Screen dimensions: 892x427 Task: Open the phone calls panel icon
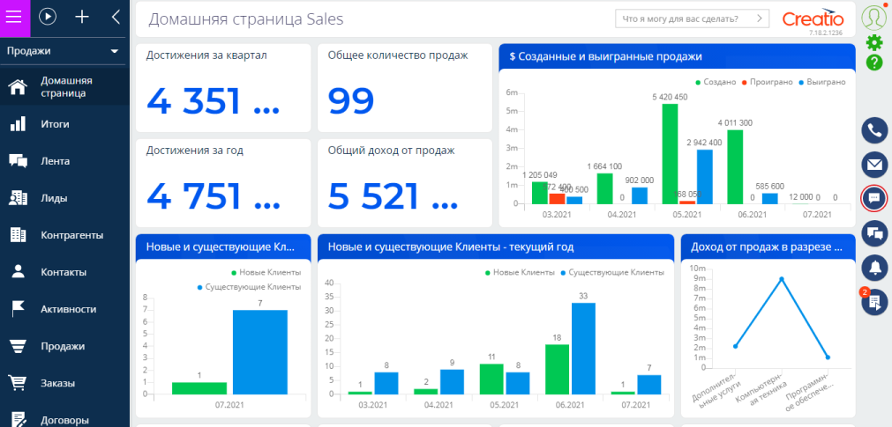coord(873,130)
